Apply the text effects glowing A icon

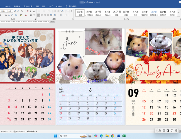coord(16,15)
